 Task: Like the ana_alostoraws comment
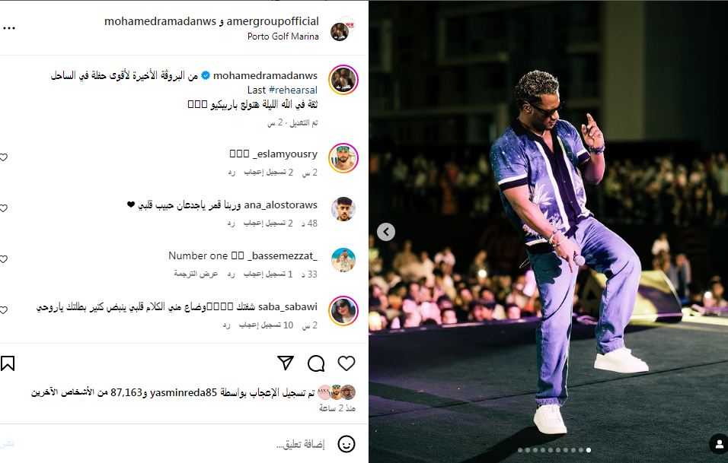(4, 208)
